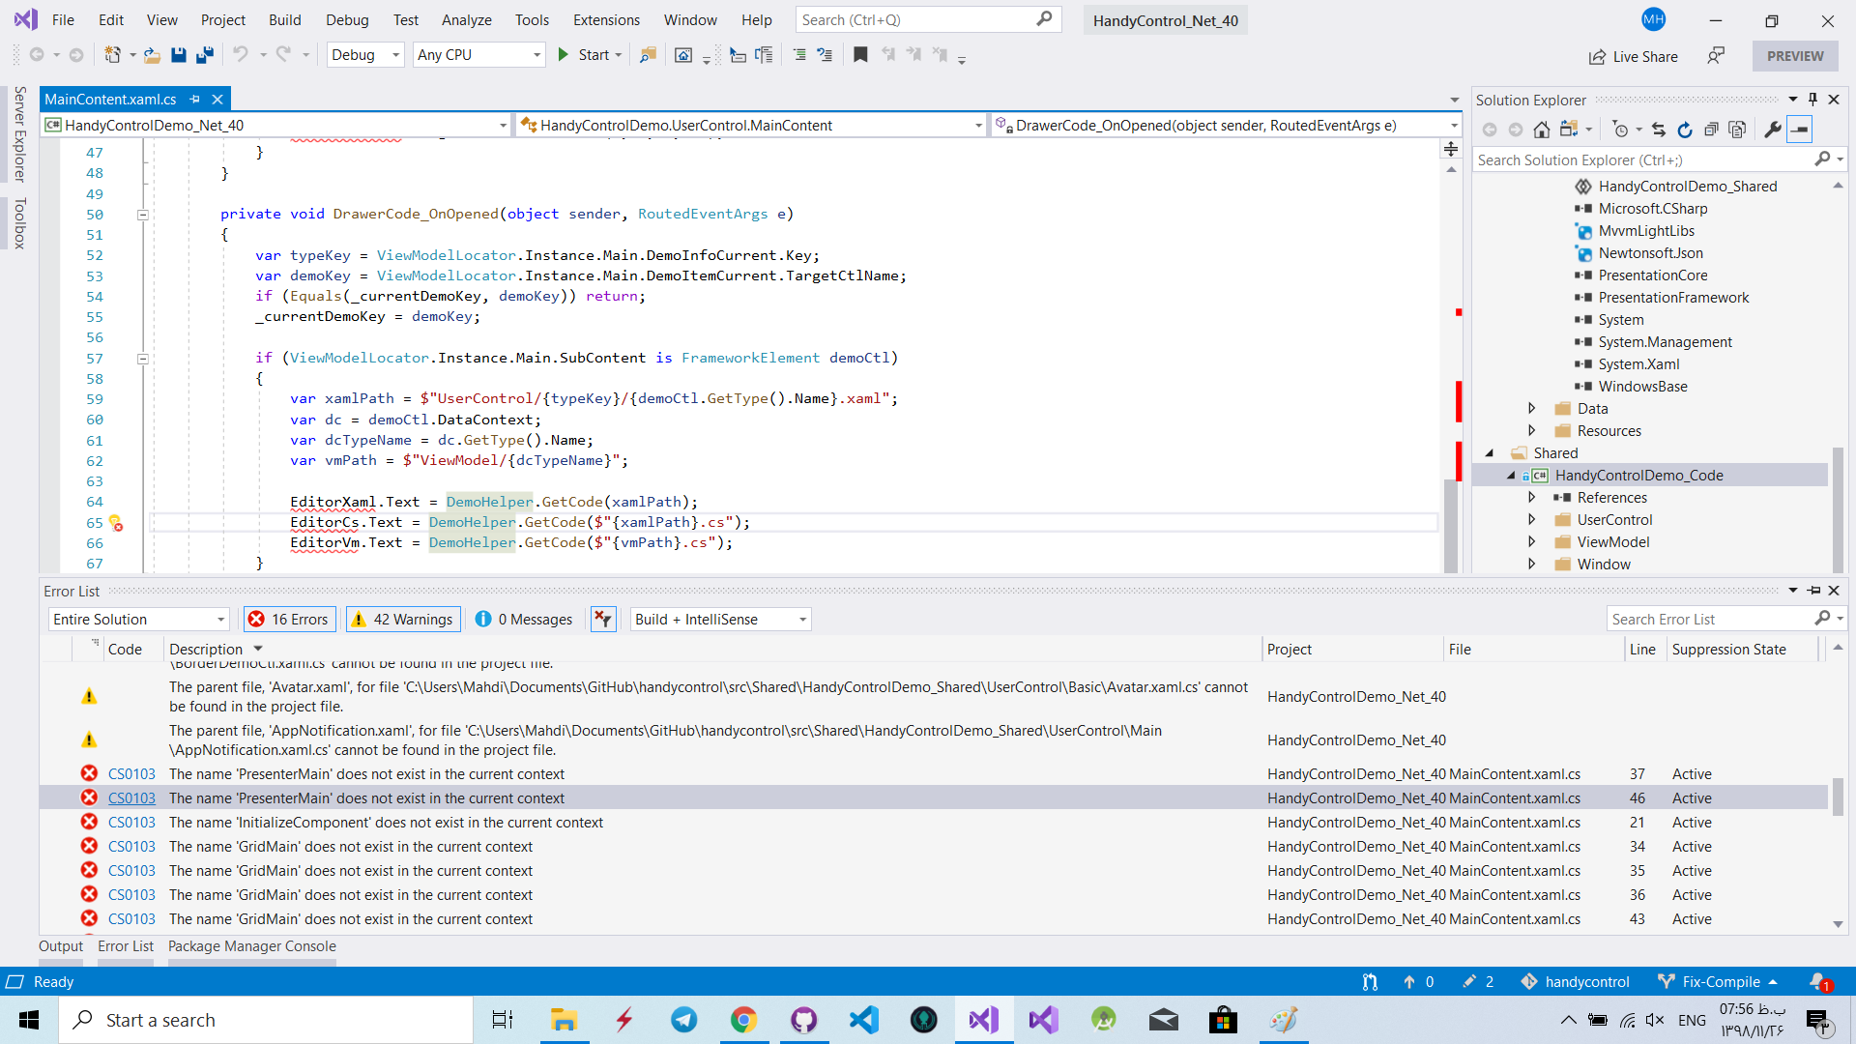This screenshot has height=1044, width=1856.
Task: Toggle the 0 Messages filter
Action: tap(525, 620)
